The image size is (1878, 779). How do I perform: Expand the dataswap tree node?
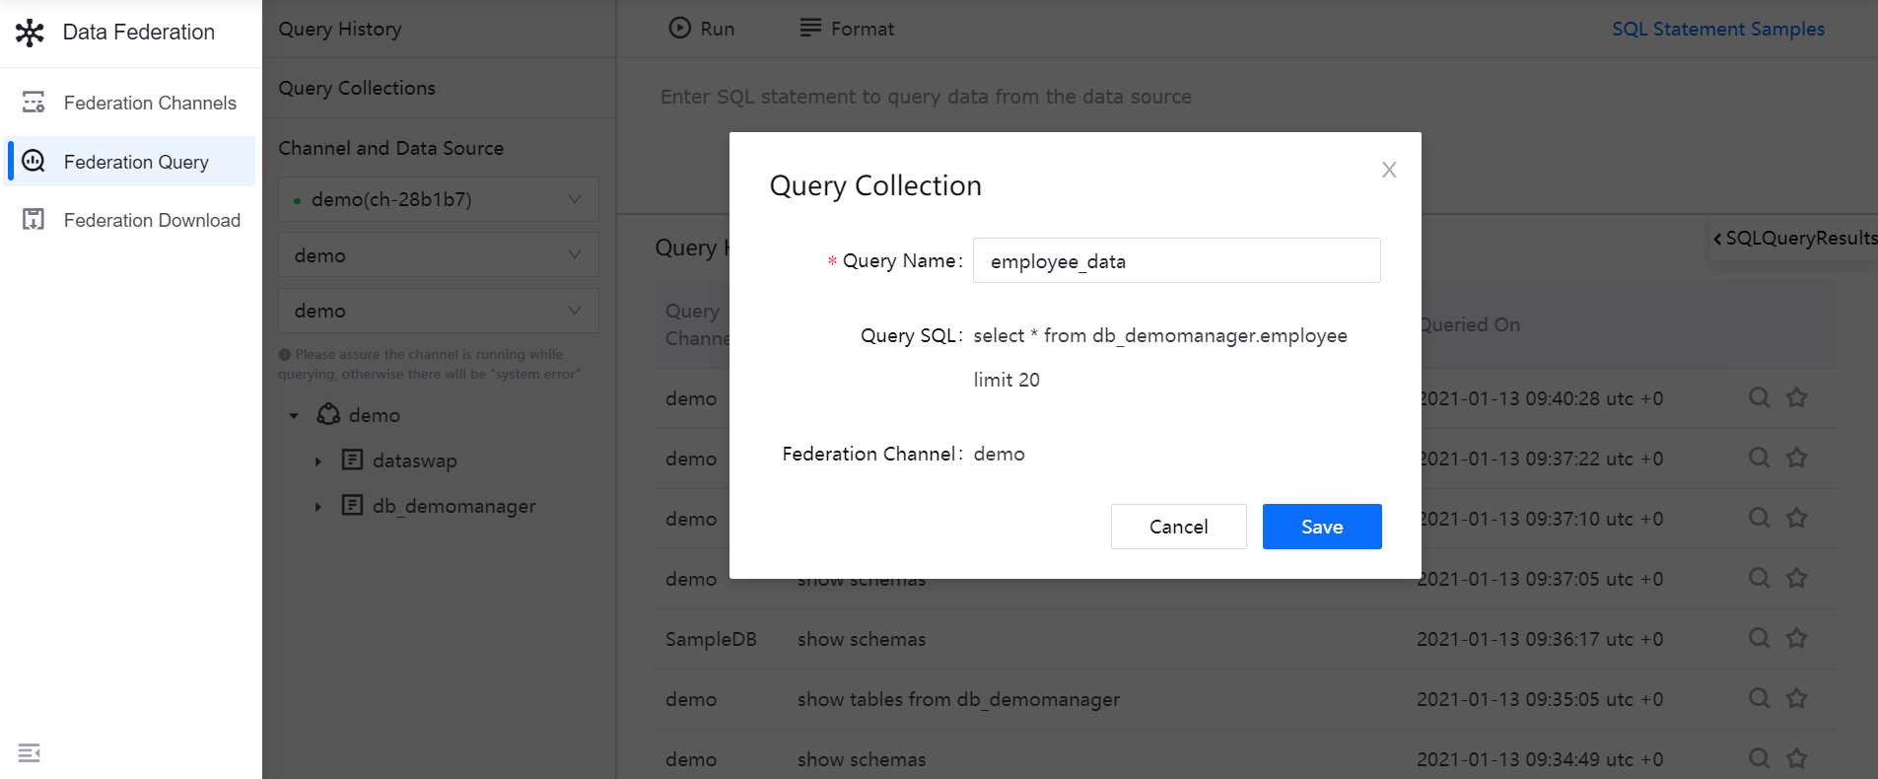[x=318, y=461]
